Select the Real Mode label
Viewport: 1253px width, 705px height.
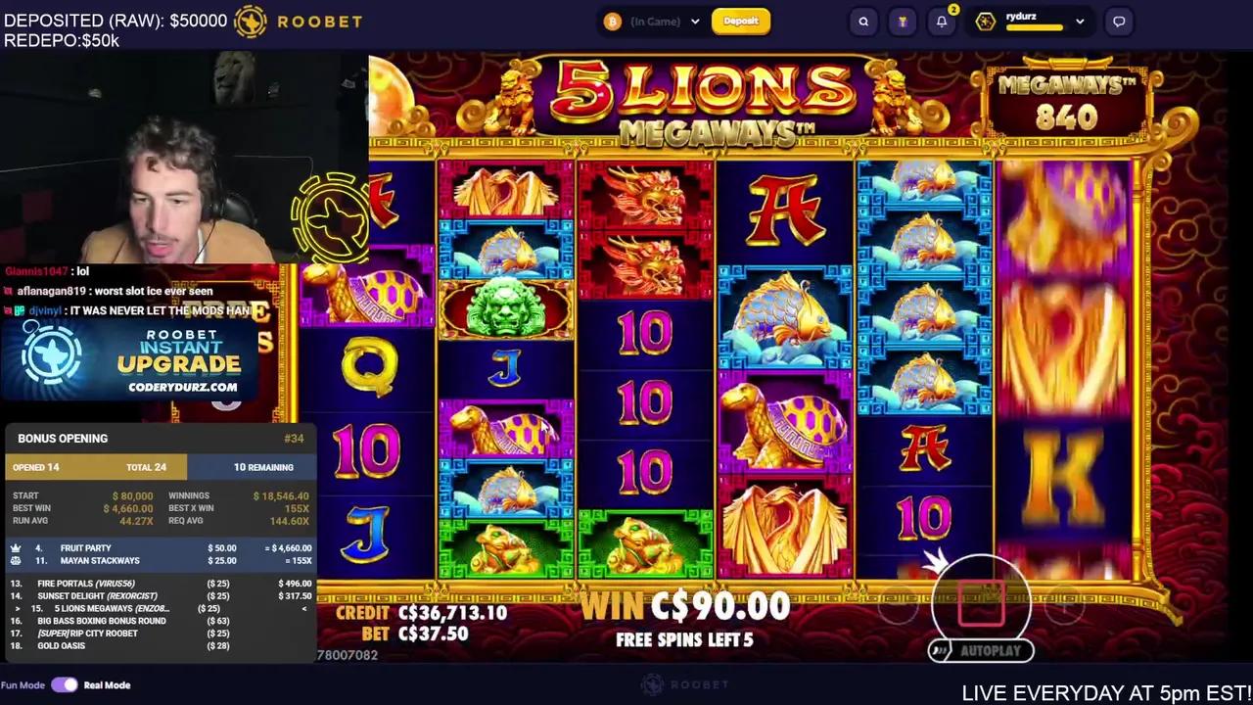[x=107, y=685]
